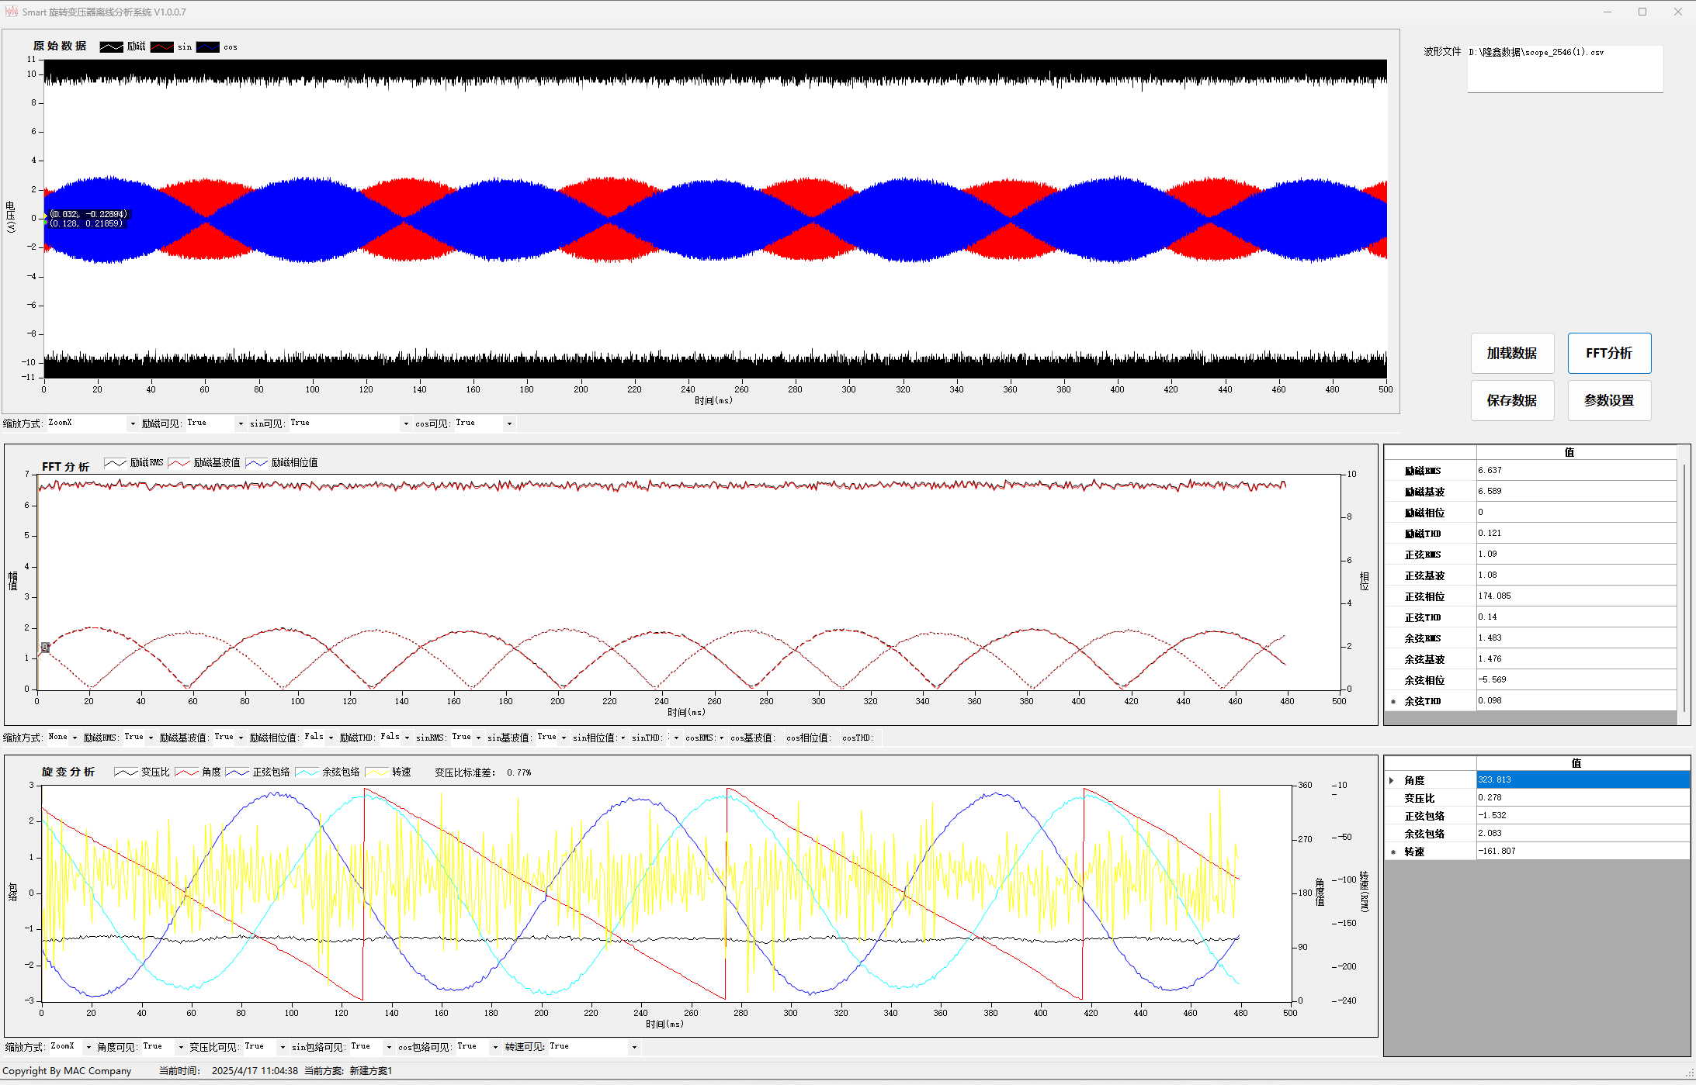Click the 波形文件 path text field
This screenshot has height=1085, width=1696.
click(1564, 68)
